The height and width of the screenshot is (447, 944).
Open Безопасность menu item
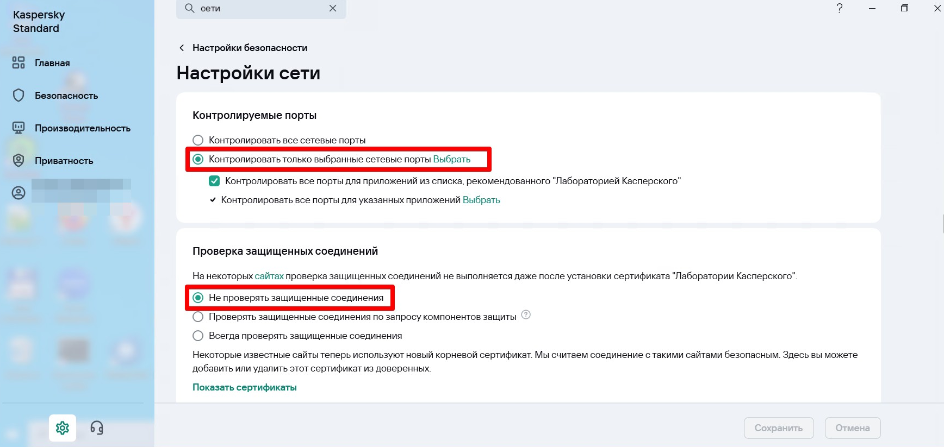[66, 96]
